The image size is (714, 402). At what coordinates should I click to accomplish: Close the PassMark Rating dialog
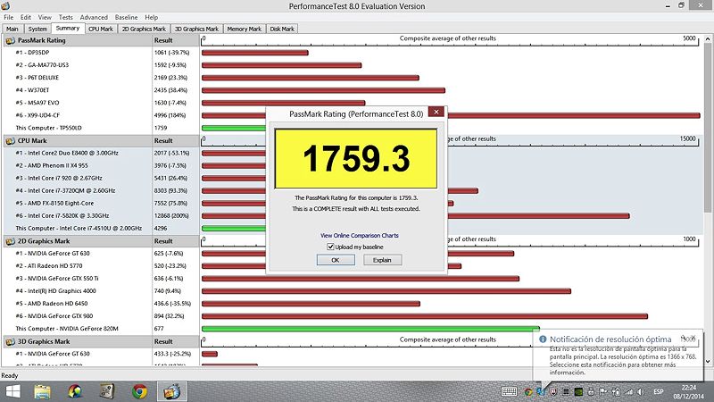pos(436,112)
